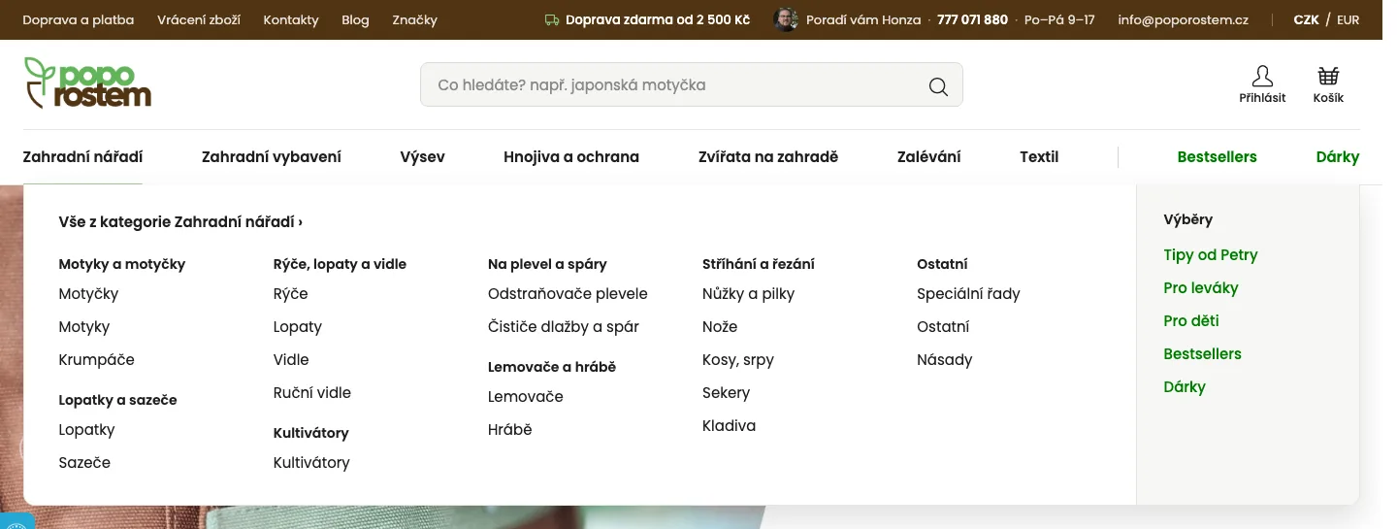Select Hrábě subcategory
This screenshot has width=1397, height=529.
[x=510, y=429]
